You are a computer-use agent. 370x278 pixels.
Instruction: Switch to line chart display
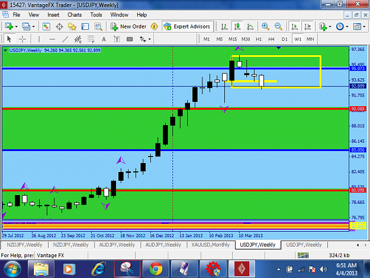[x=250, y=27]
